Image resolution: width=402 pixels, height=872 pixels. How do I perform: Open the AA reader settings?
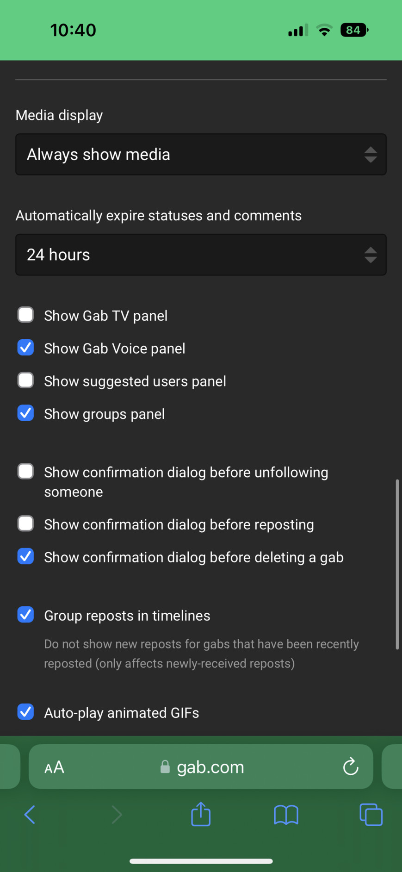[54, 767]
